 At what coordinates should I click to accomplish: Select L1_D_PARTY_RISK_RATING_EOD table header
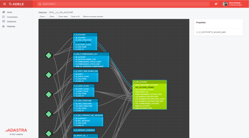(x=86, y=71)
